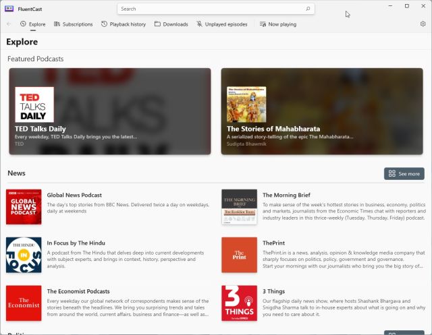This screenshot has width=432, height=335.
Task: Click 'Every weekday our global network' description
Action: (x=128, y=307)
